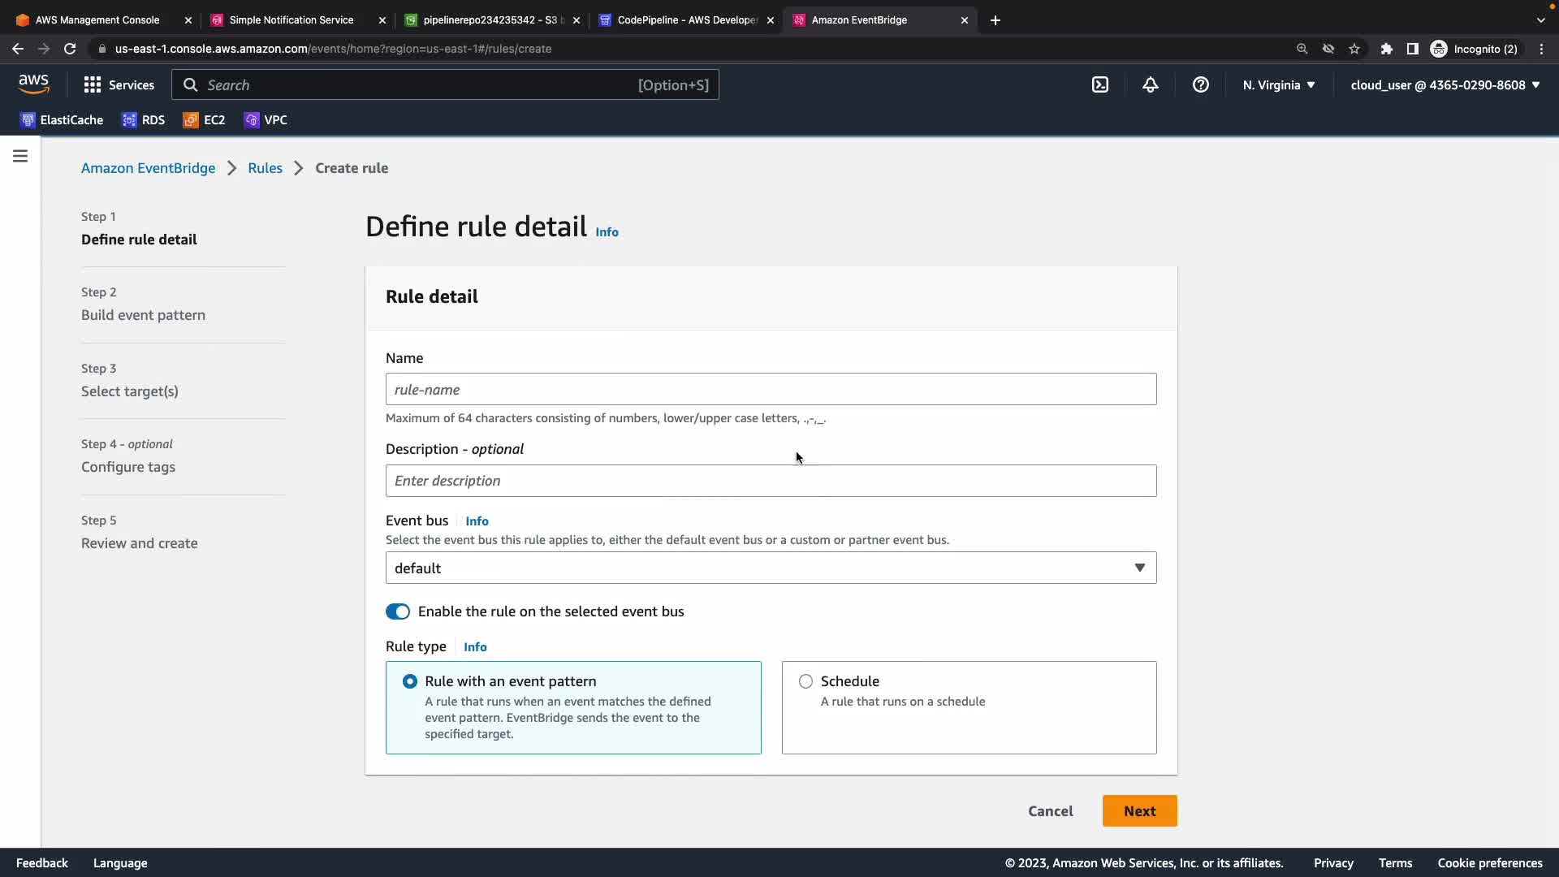Viewport: 1559px width, 877px height.
Task: Go to Rules breadcrumb link
Action: [x=265, y=168]
